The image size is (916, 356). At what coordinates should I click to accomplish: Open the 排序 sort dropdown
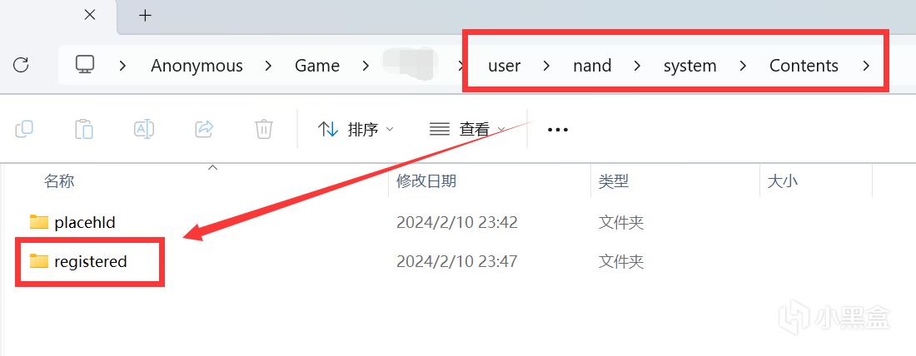[x=356, y=129]
